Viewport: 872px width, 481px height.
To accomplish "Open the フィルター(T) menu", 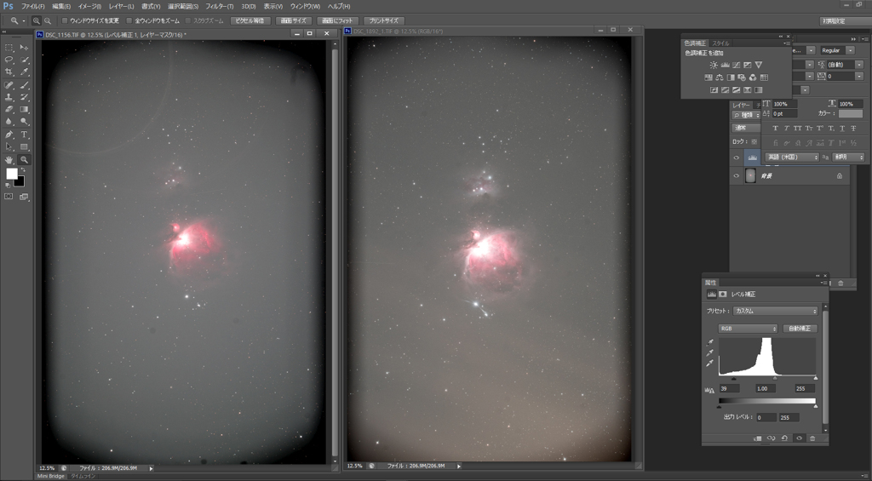I will [x=220, y=6].
